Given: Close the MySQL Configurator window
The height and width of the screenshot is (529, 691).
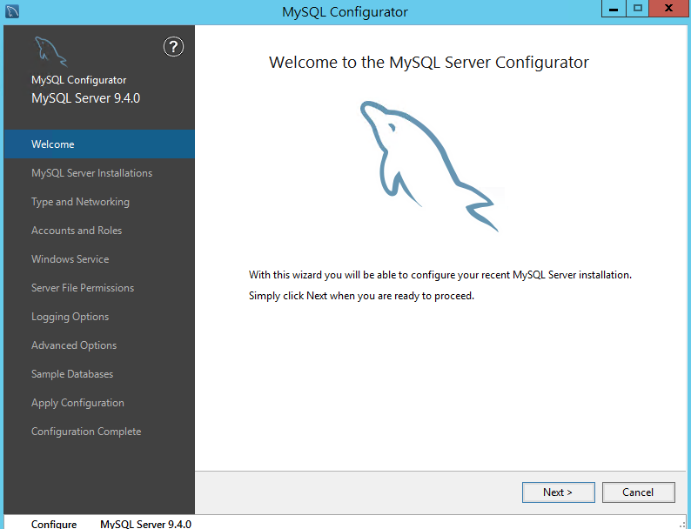Looking at the screenshot, I should coord(668,9).
